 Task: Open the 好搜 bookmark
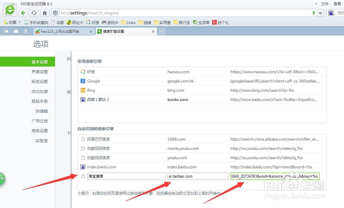pyautogui.click(x=93, y=22)
